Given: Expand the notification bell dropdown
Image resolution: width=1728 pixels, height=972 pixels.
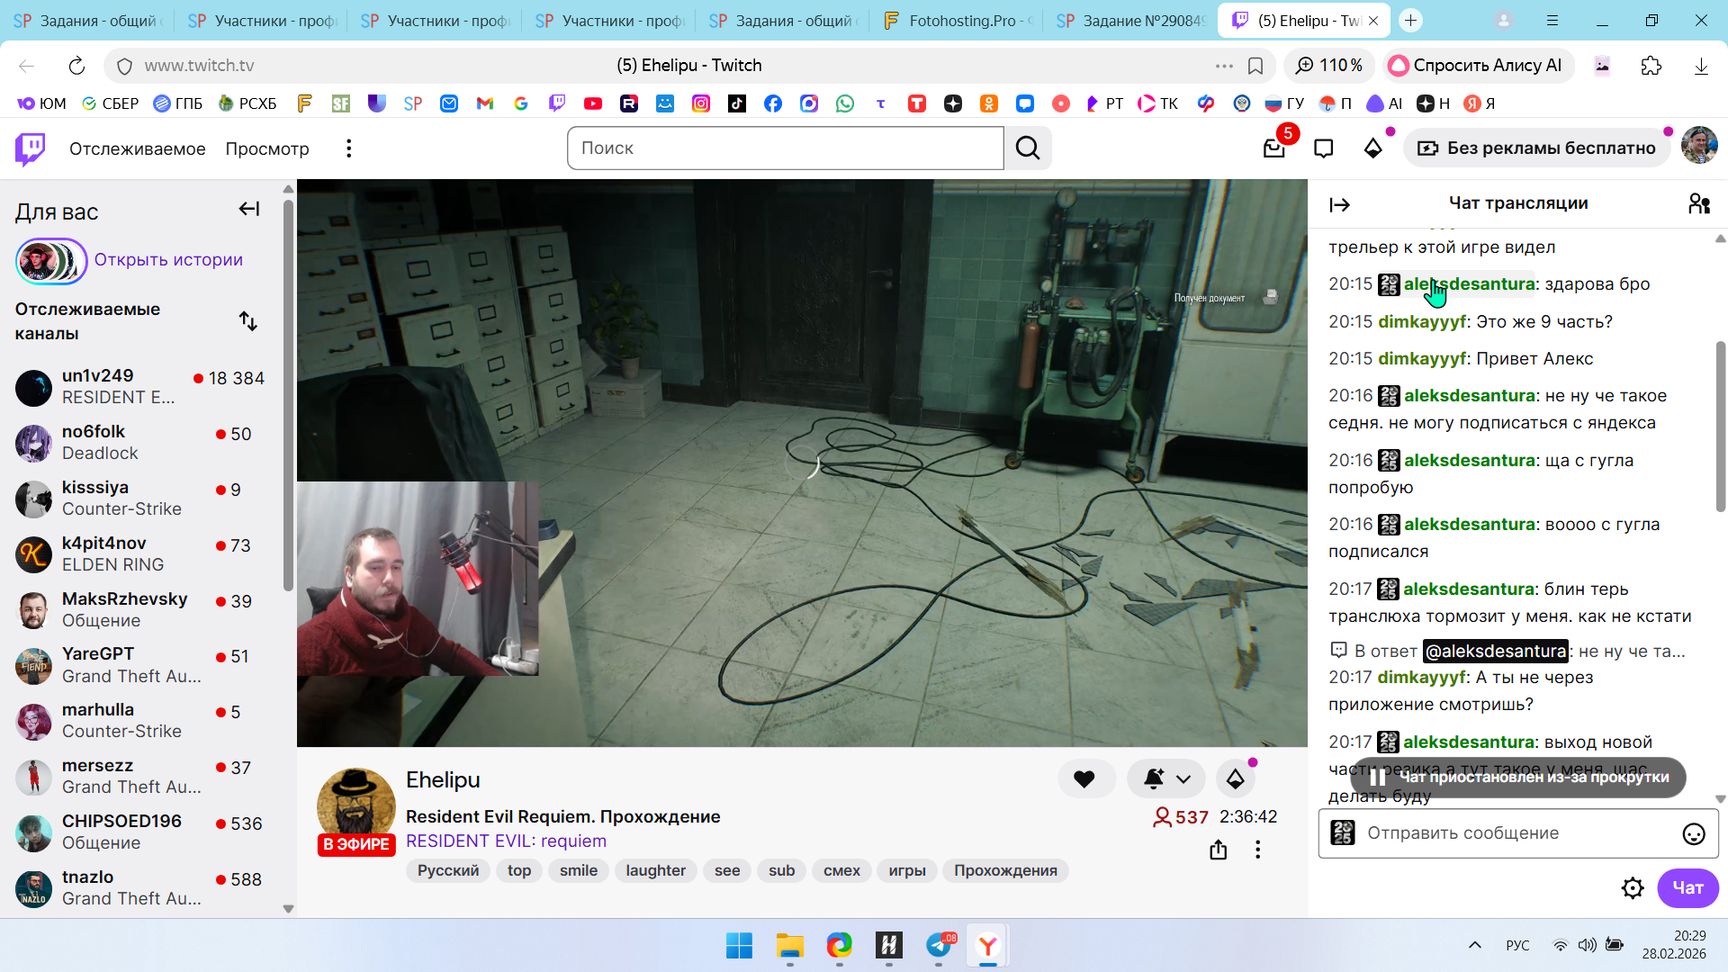Looking at the screenshot, I should pyautogui.click(x=1183, y=779).
